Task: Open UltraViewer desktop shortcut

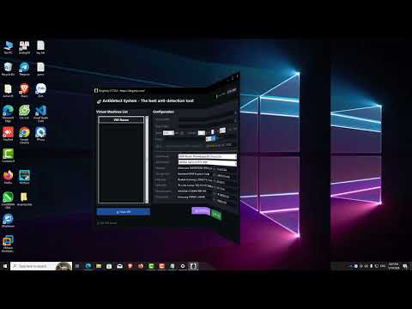Action: click(x=8, y=221)
